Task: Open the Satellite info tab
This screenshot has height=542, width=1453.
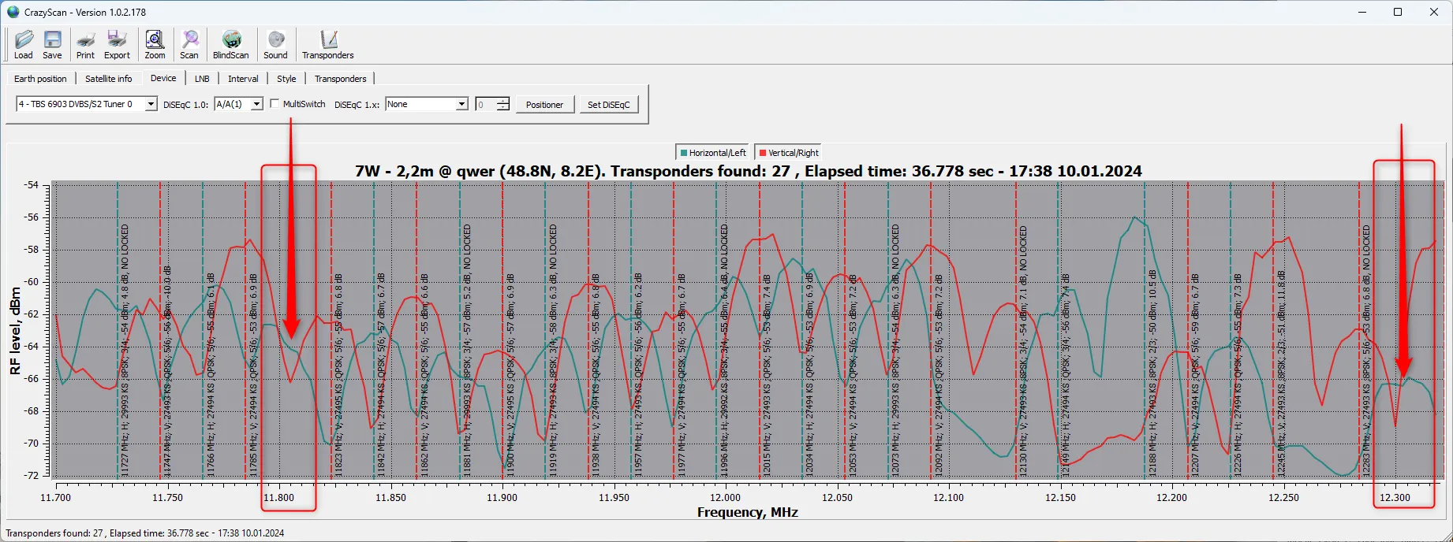Action: [109, 79]
